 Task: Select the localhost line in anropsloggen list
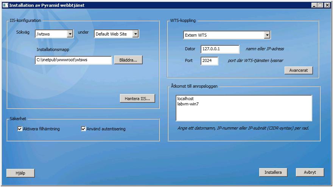185,99
